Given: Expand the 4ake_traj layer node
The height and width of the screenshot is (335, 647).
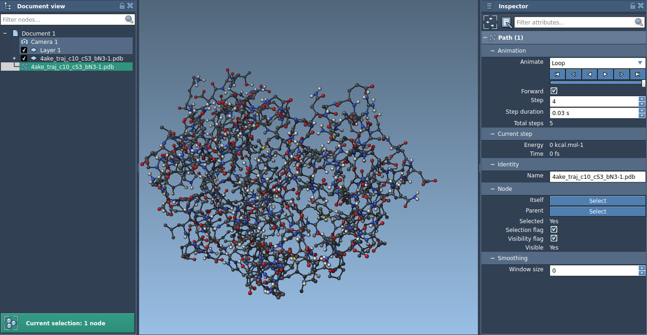Looking at the screenshot, I should coord(14,58).
